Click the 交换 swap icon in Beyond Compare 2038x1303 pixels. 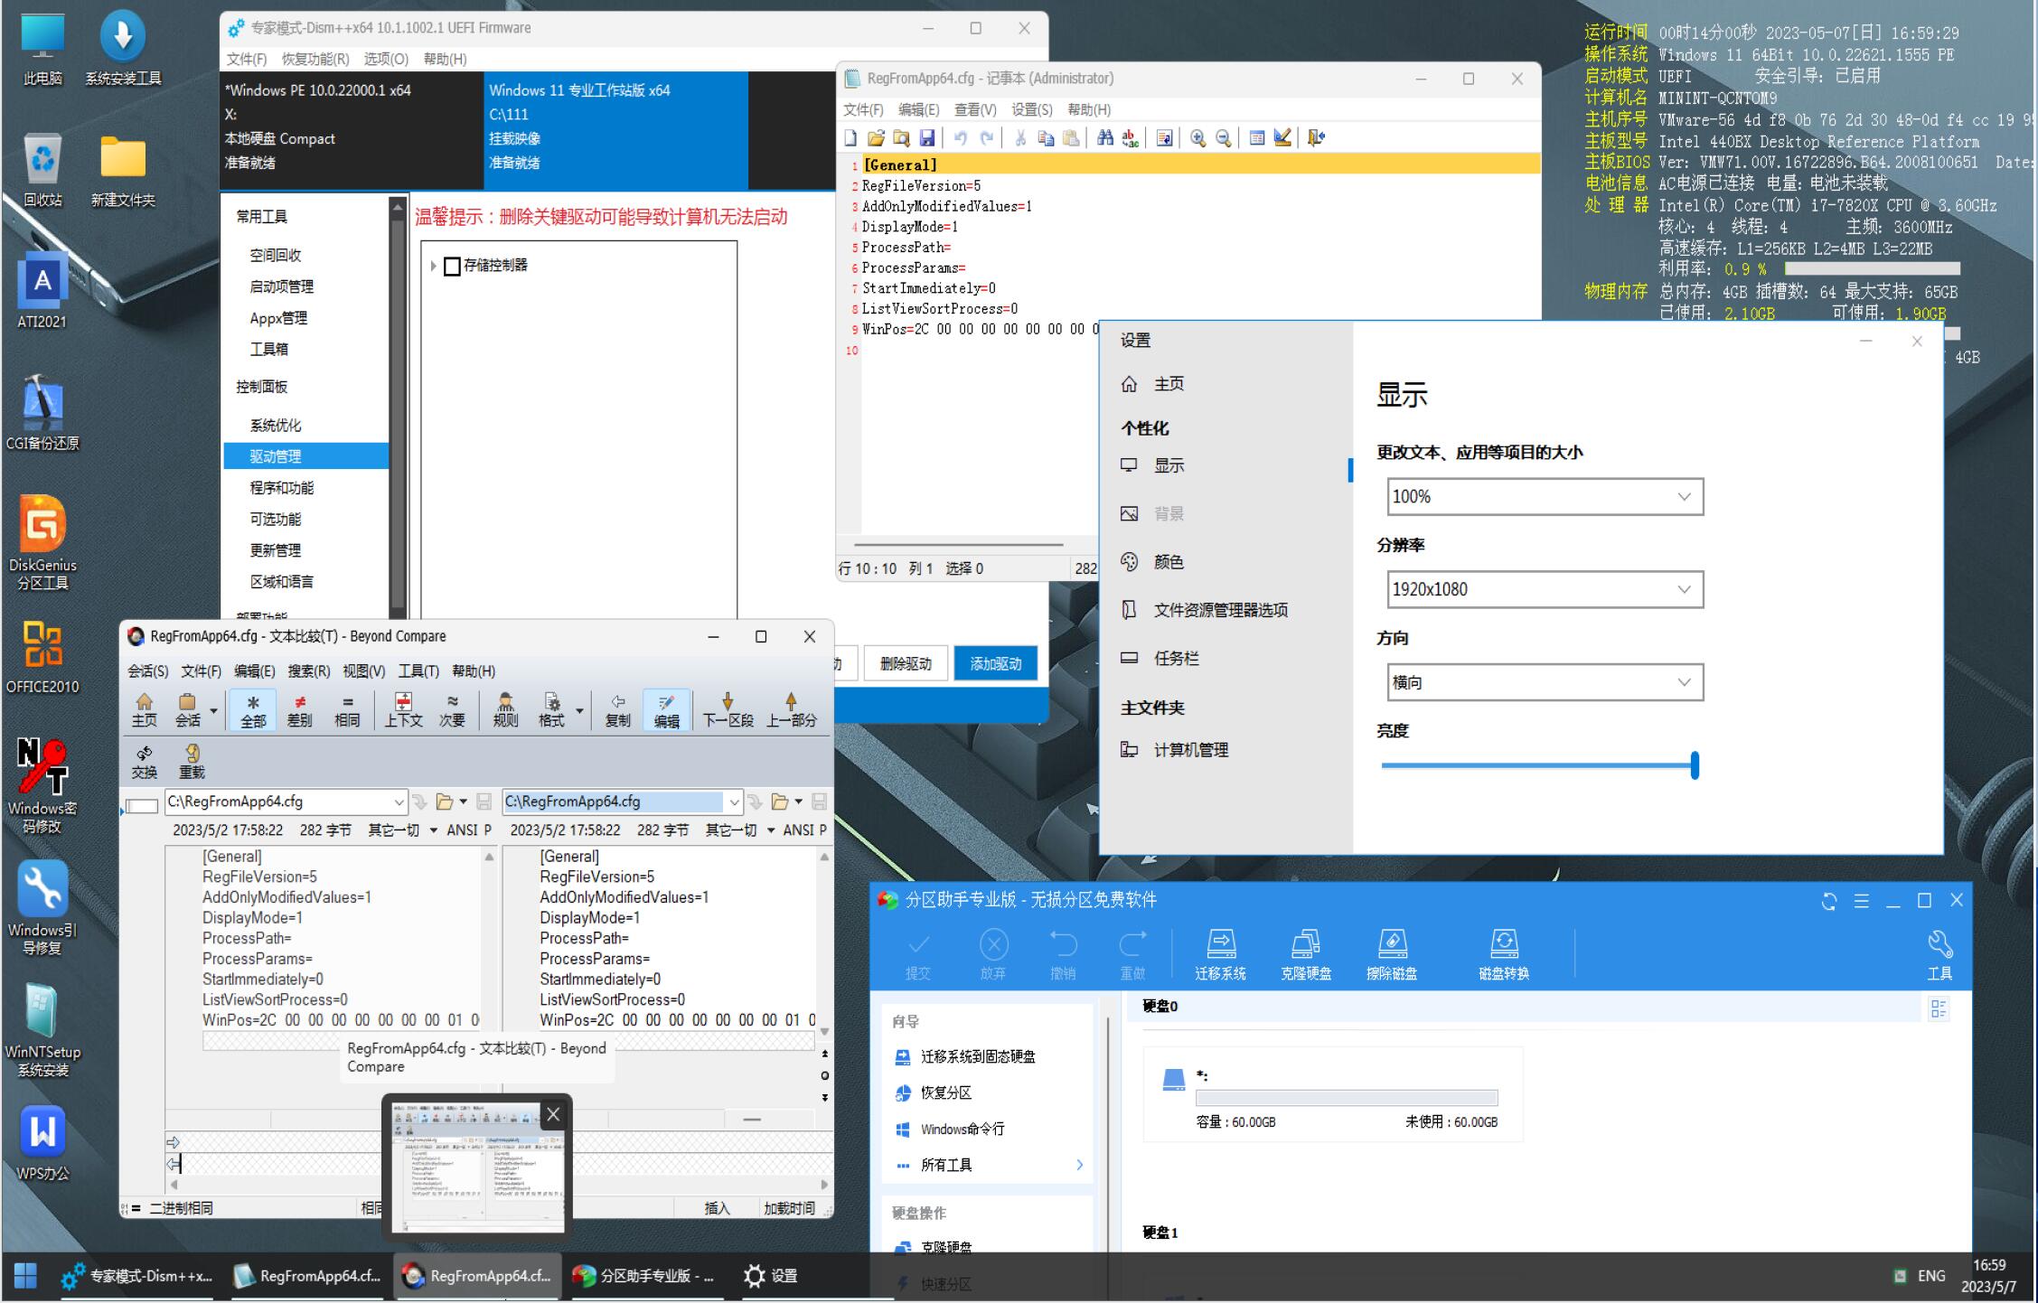[x=144, y=762]
